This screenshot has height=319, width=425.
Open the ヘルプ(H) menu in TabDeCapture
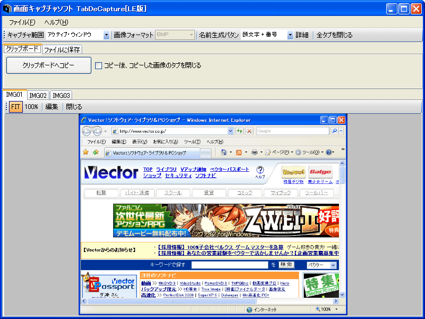click(x=56, y=22)
